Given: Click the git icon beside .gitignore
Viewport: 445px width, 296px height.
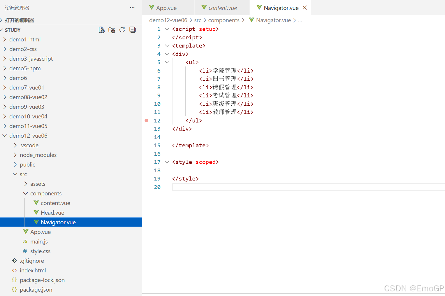Looking at the screenshot, I should (x=15, y=260).
